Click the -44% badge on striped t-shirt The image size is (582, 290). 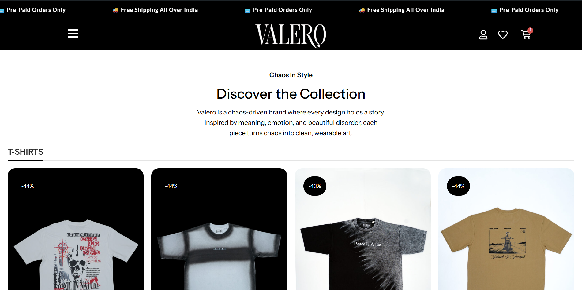pyautogui.click(x=171, y=186)
